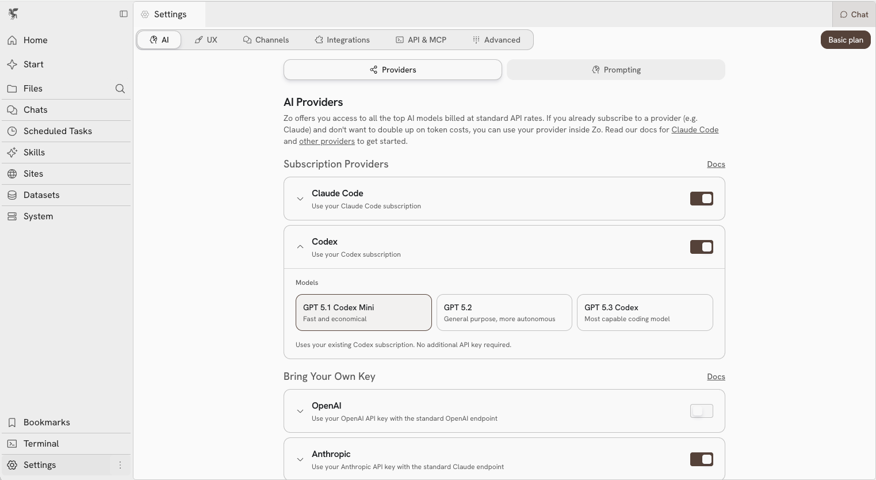Select the GPT 5.3 Codex model
This screenshot has height=480, width=876.
645,313
